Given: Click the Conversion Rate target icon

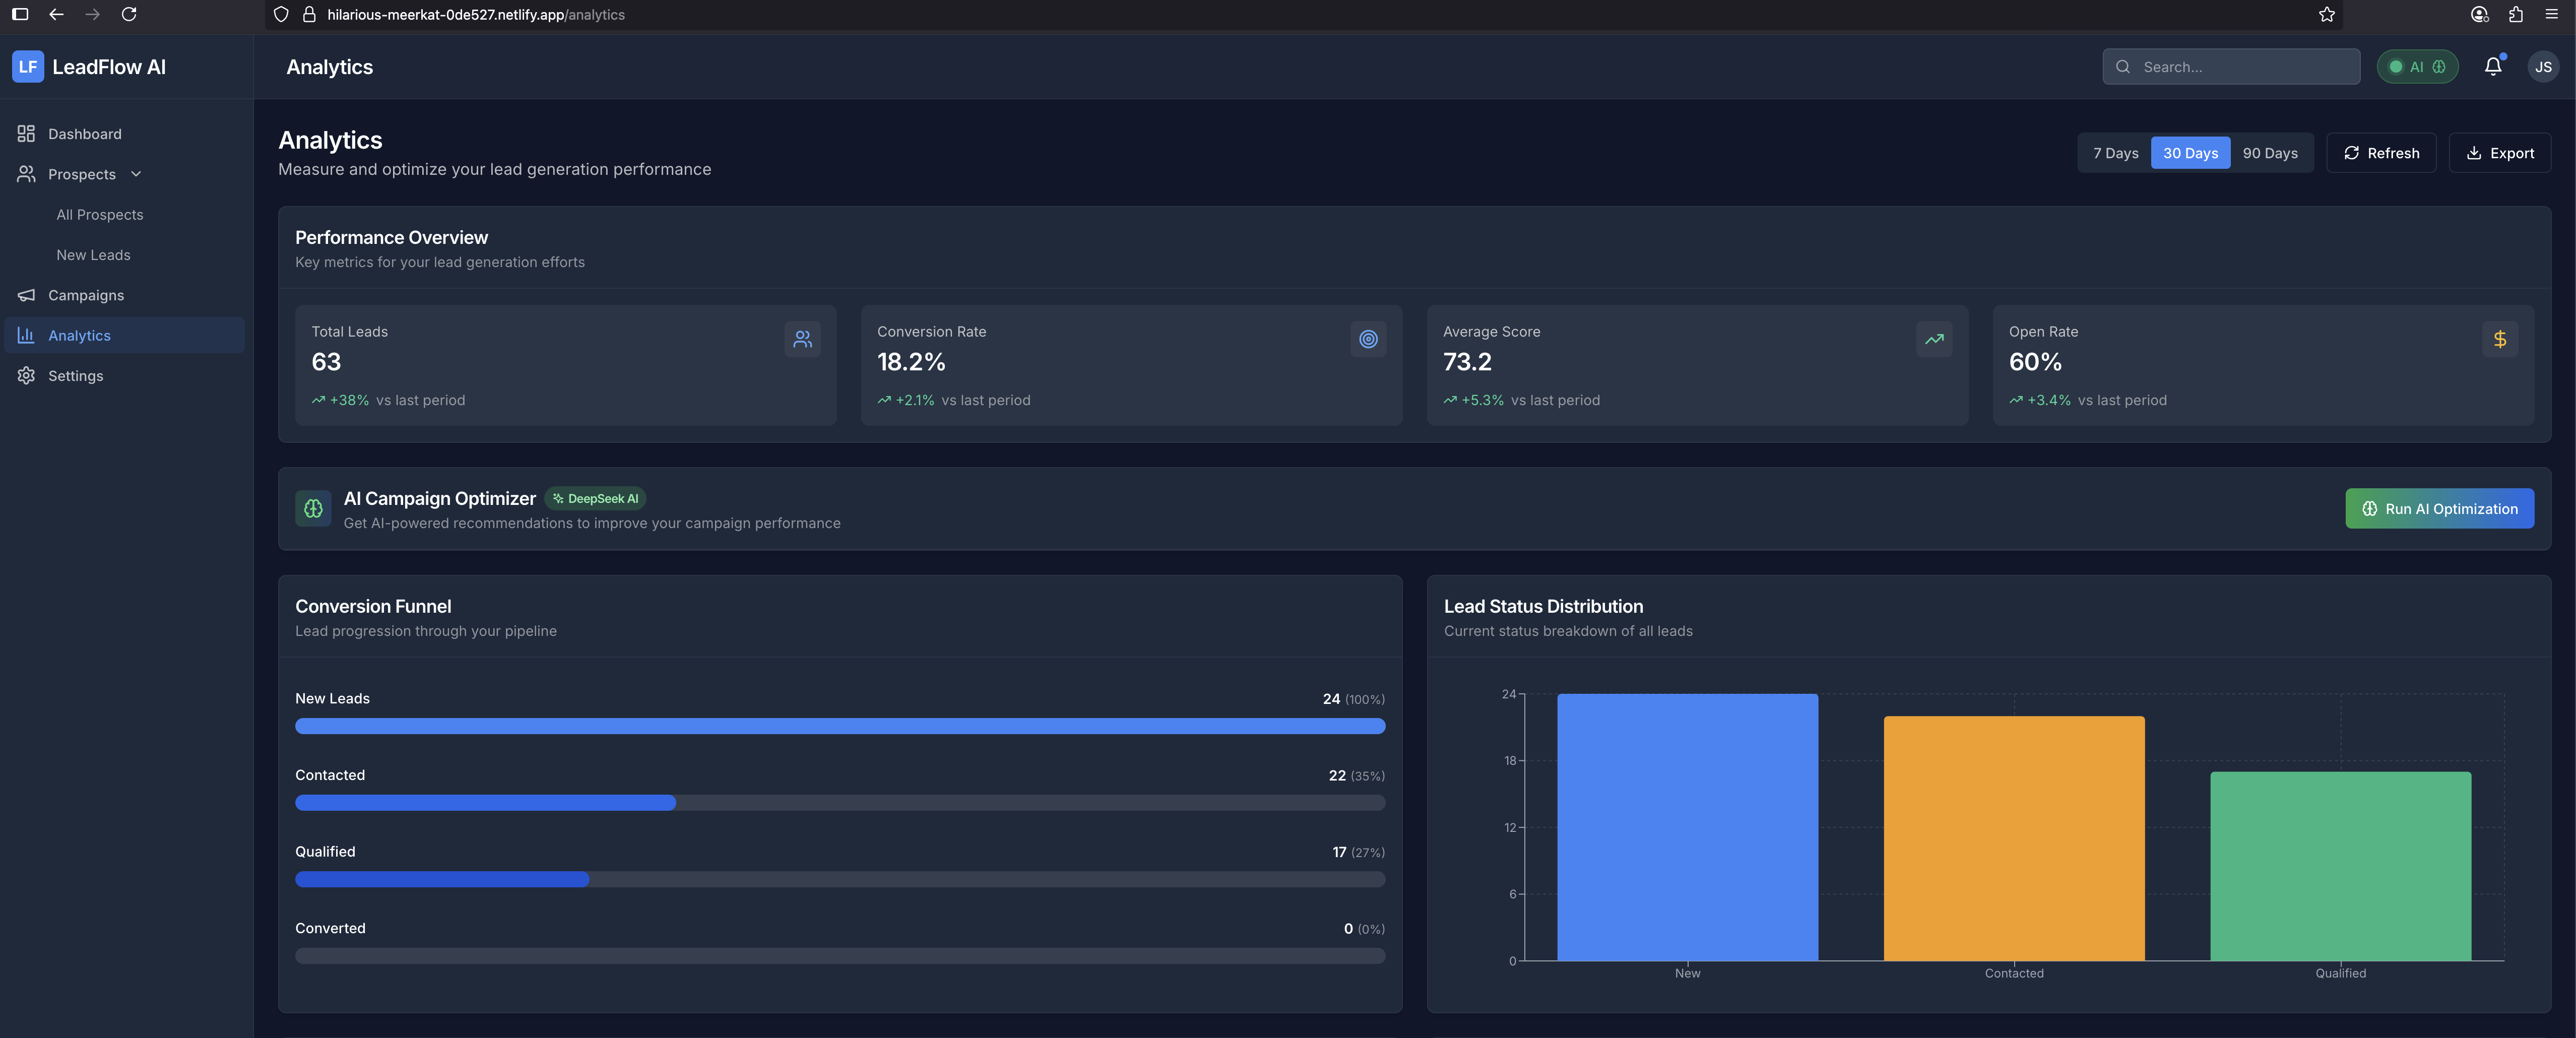Looking at the screenshot, I should tap(1367, 339).
